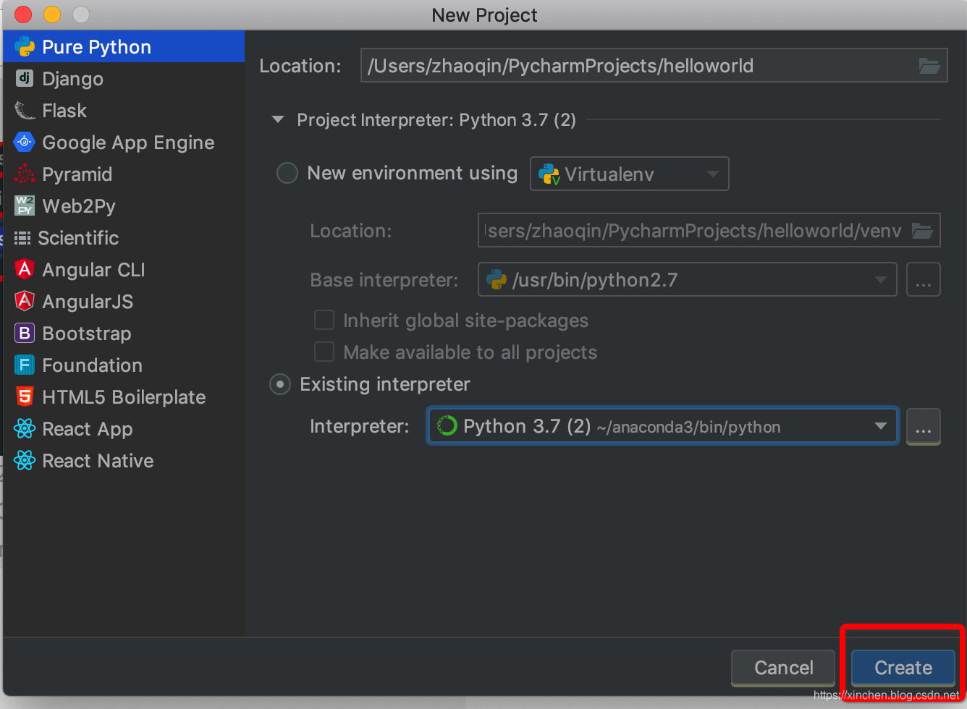Viewport: 967px width, 709px height.
Task: Click the Google App Engine icon
Action: pos(25,142)
